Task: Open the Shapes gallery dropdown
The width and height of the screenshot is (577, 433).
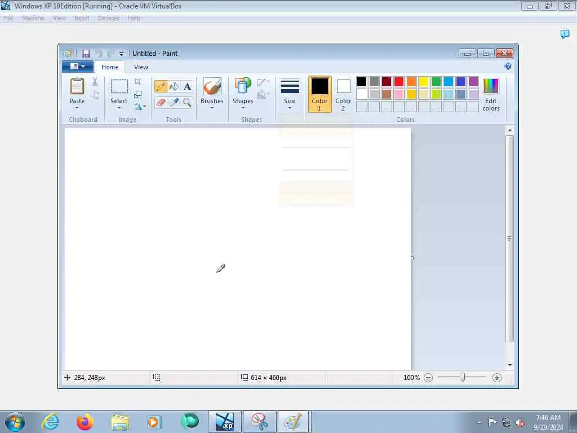Action: (243, 108)
